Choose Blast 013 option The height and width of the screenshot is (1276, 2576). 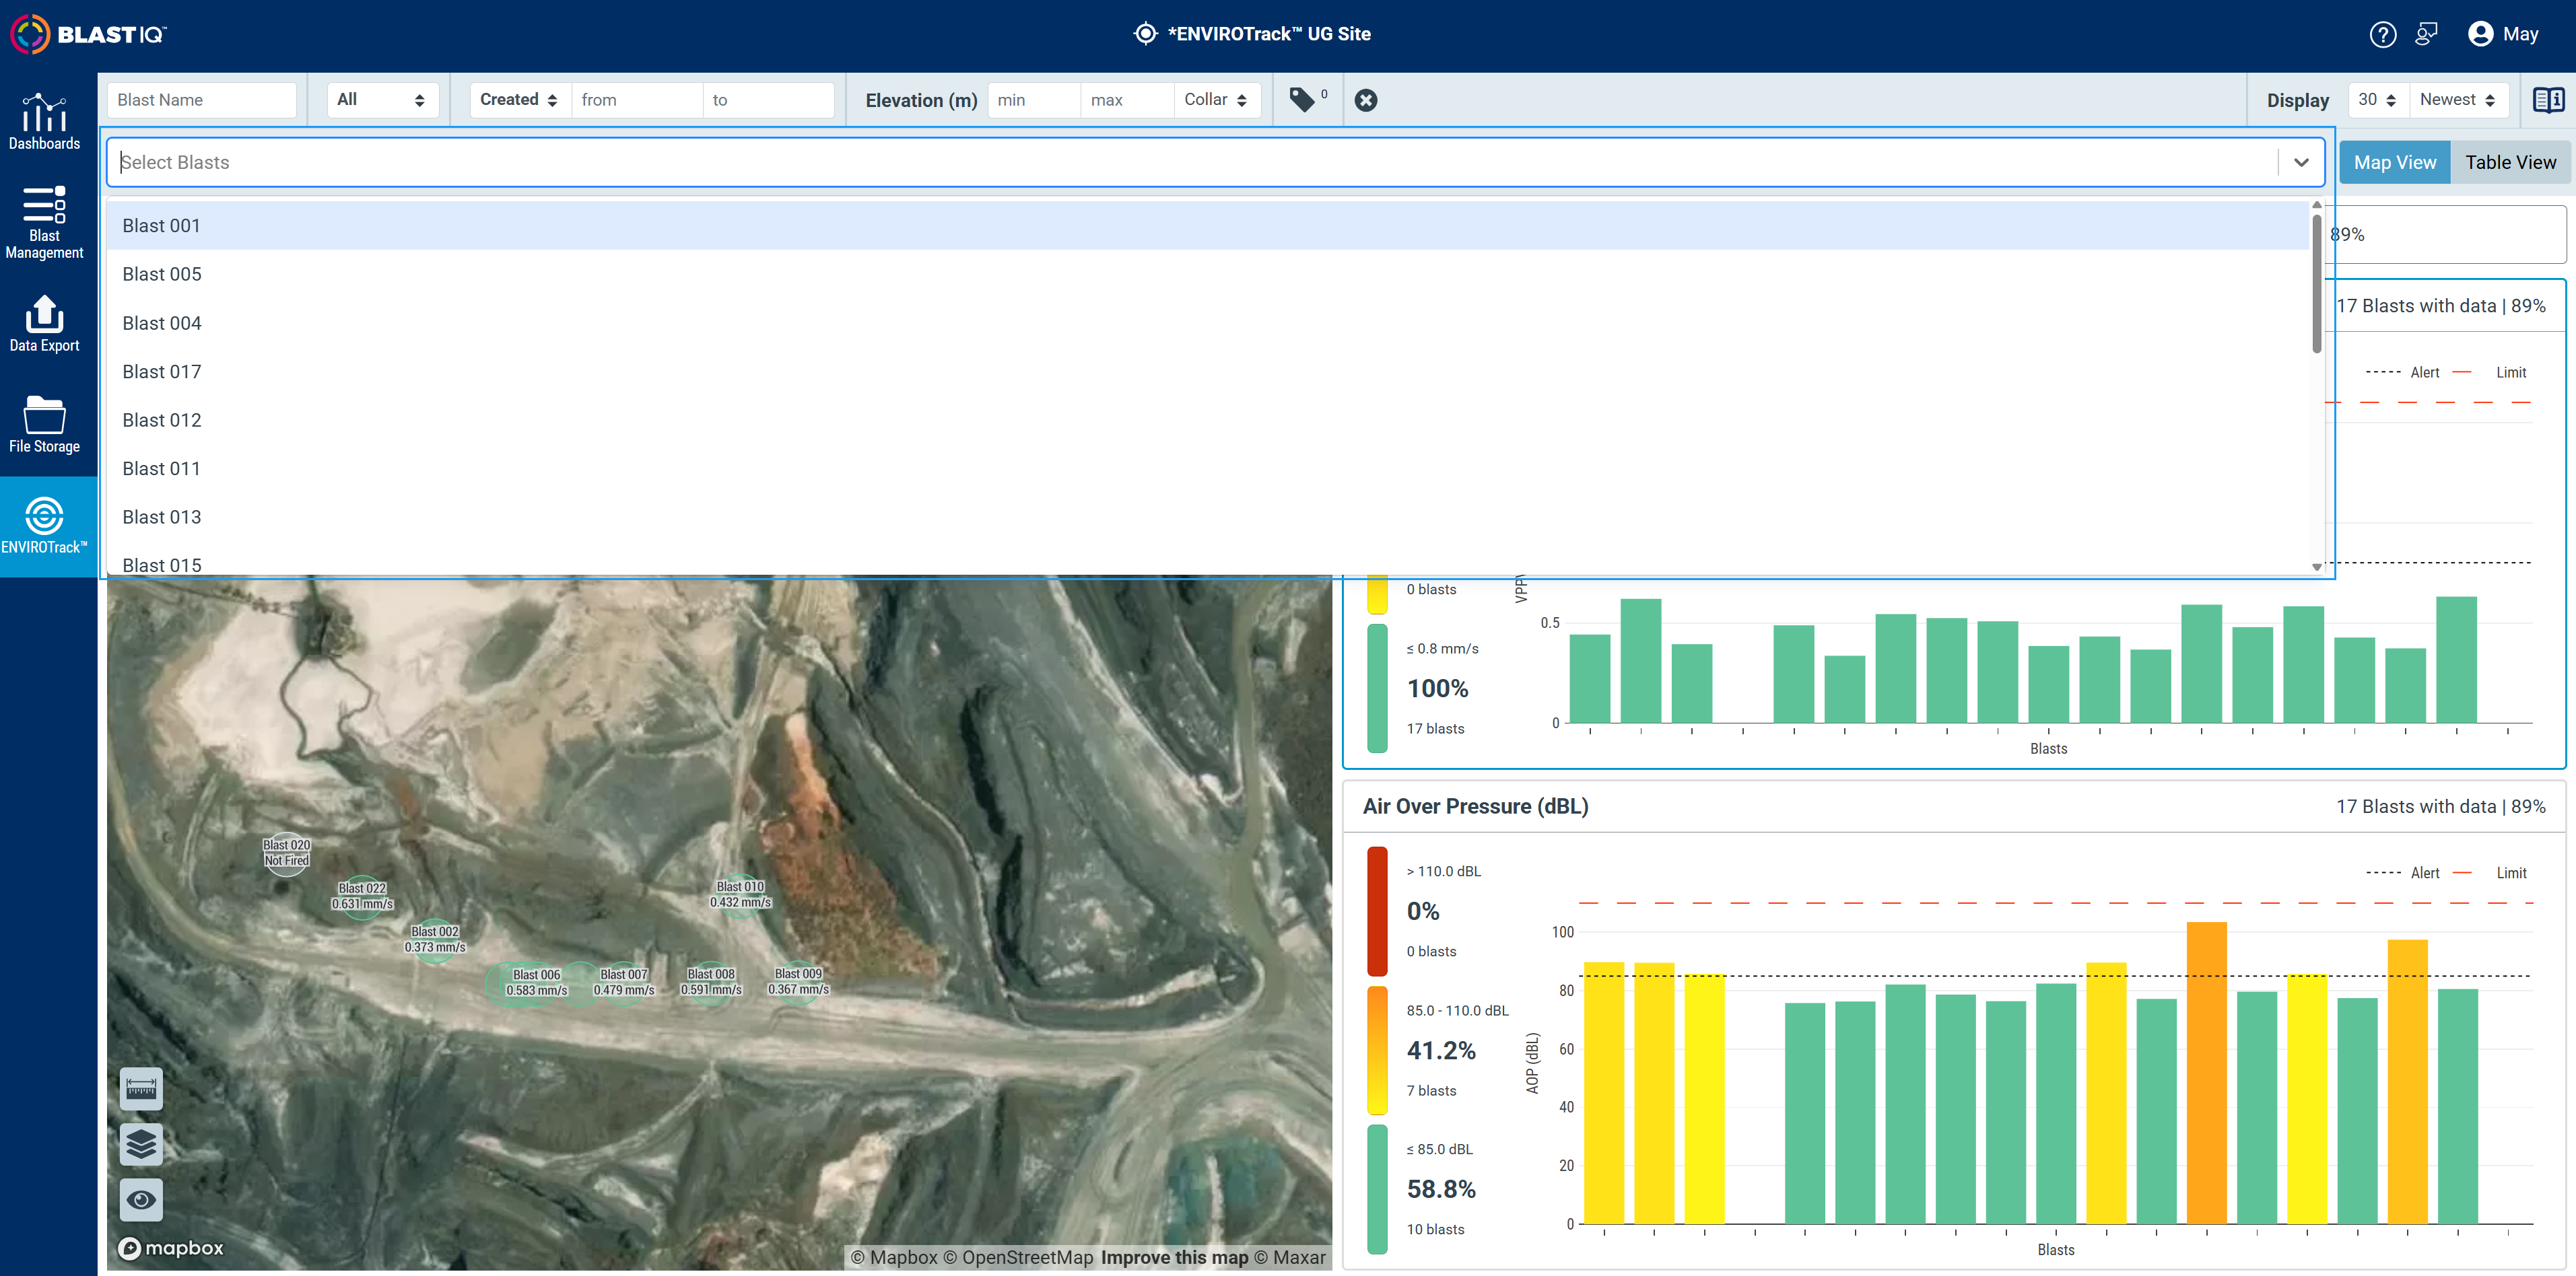[1208, 517]
